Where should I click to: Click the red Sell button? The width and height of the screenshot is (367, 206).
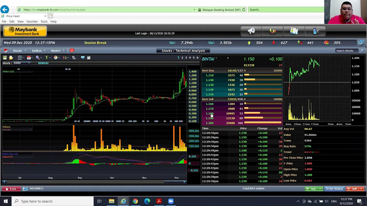click(x=352, y=189)
